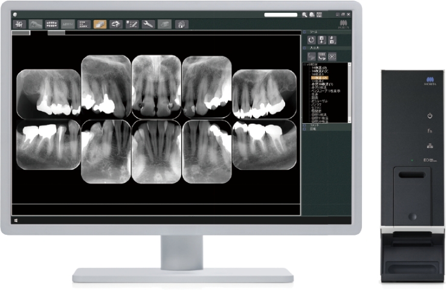The height and width of the screenshot is (291, 447).
Task: Click the wrench settings icon in toolbar
Action: coord(148,25)
